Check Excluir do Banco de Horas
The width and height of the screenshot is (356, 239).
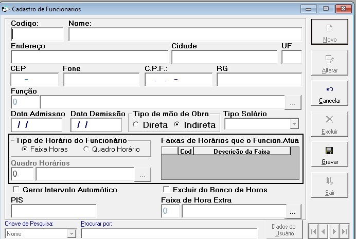[166, 189]
